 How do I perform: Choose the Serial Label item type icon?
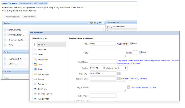tap(35, 59)
